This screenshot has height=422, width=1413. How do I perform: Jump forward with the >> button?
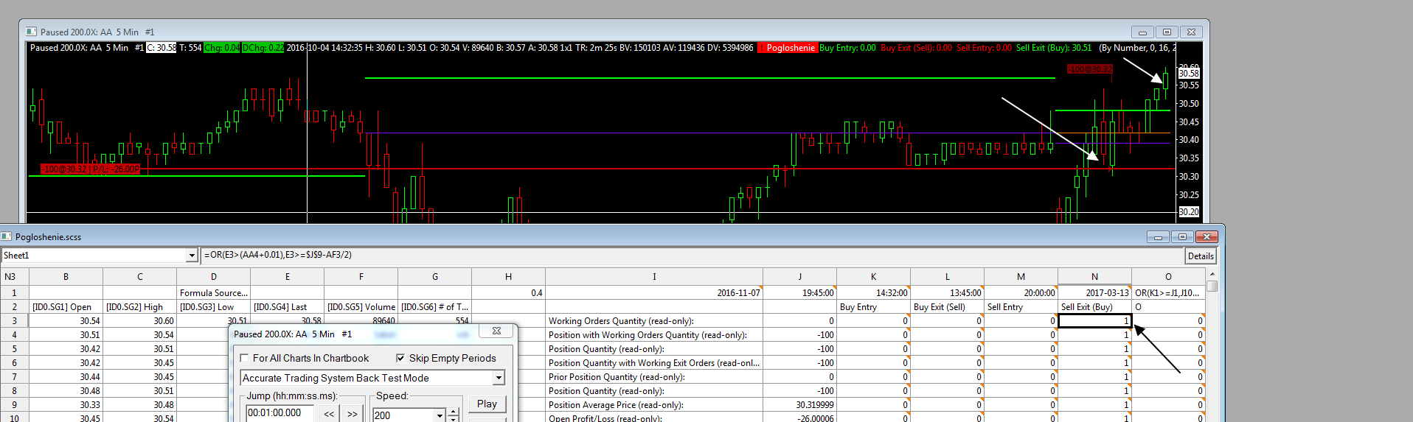click(353, 413)
